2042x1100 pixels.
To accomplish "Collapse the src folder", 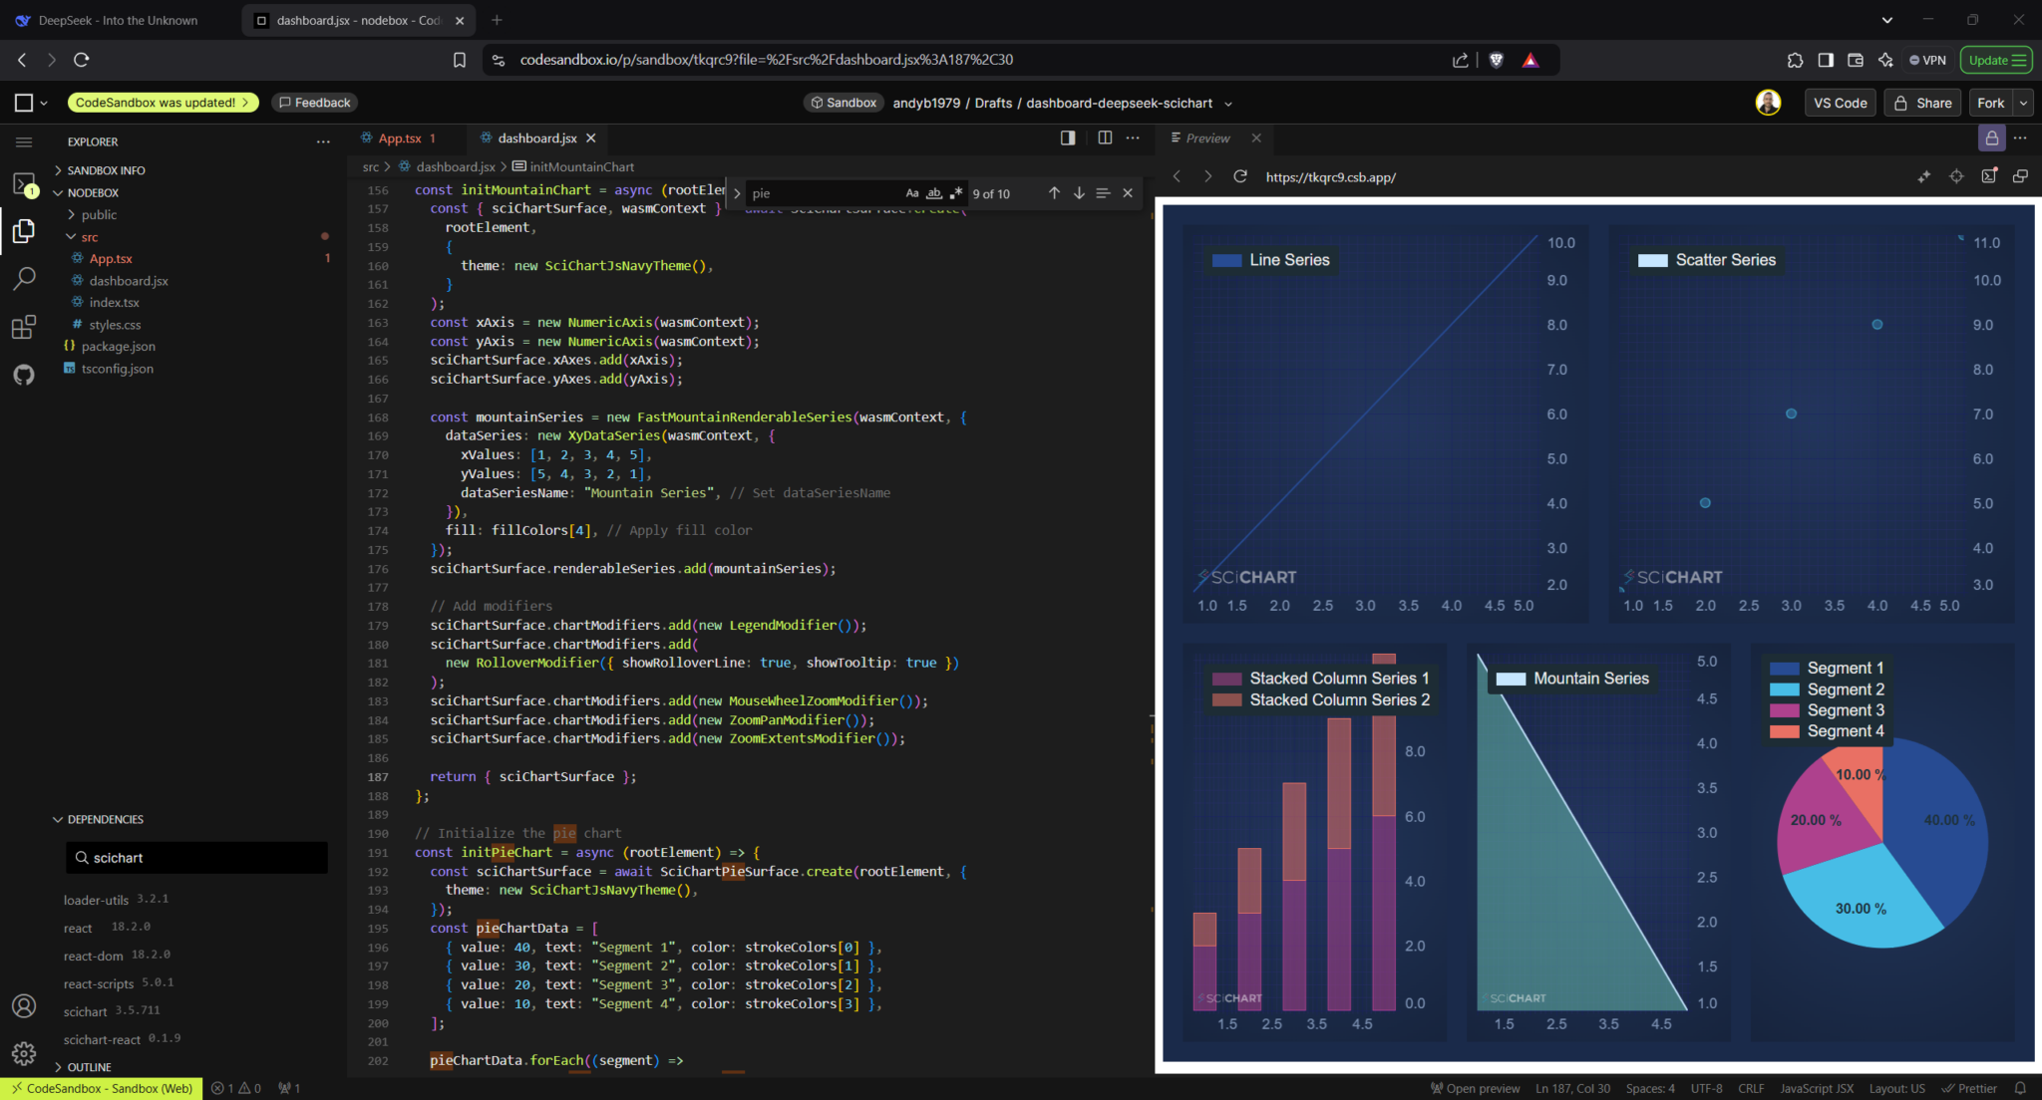I will 89,237.
